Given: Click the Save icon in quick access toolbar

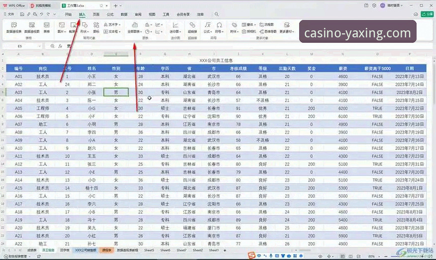Looking at the screenshot, I should click(22, 14).
